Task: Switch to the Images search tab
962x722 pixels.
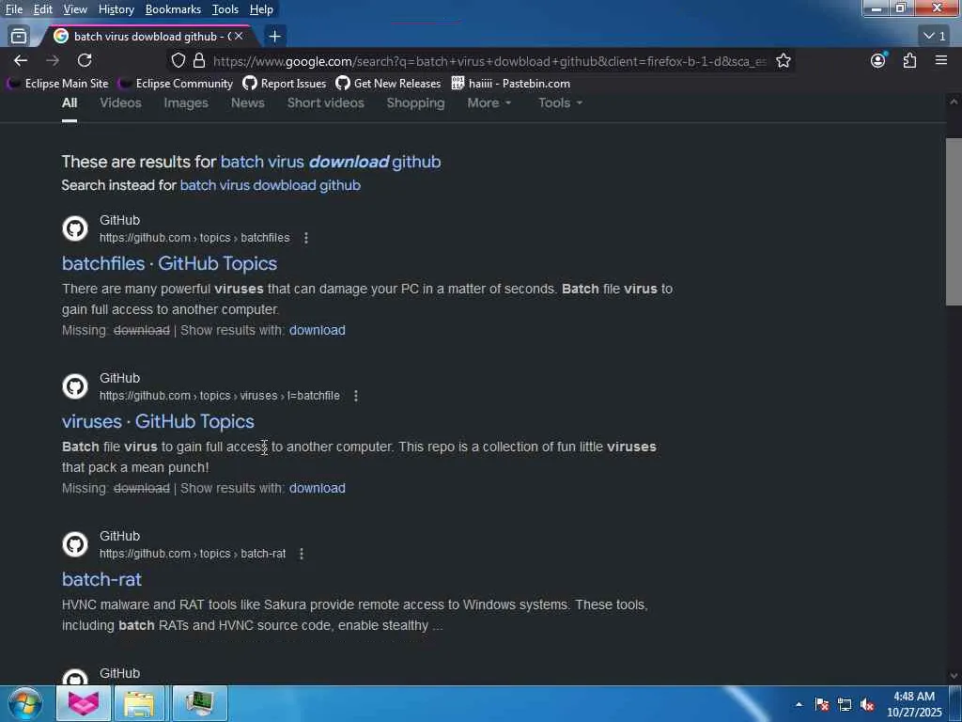Action: (186, 102)
